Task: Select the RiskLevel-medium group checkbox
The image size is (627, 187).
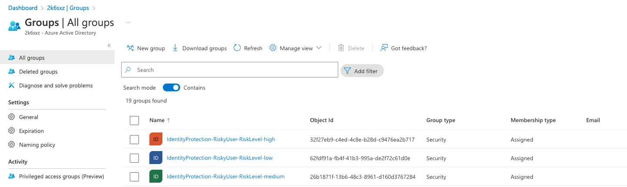Action: pos(134,177)
